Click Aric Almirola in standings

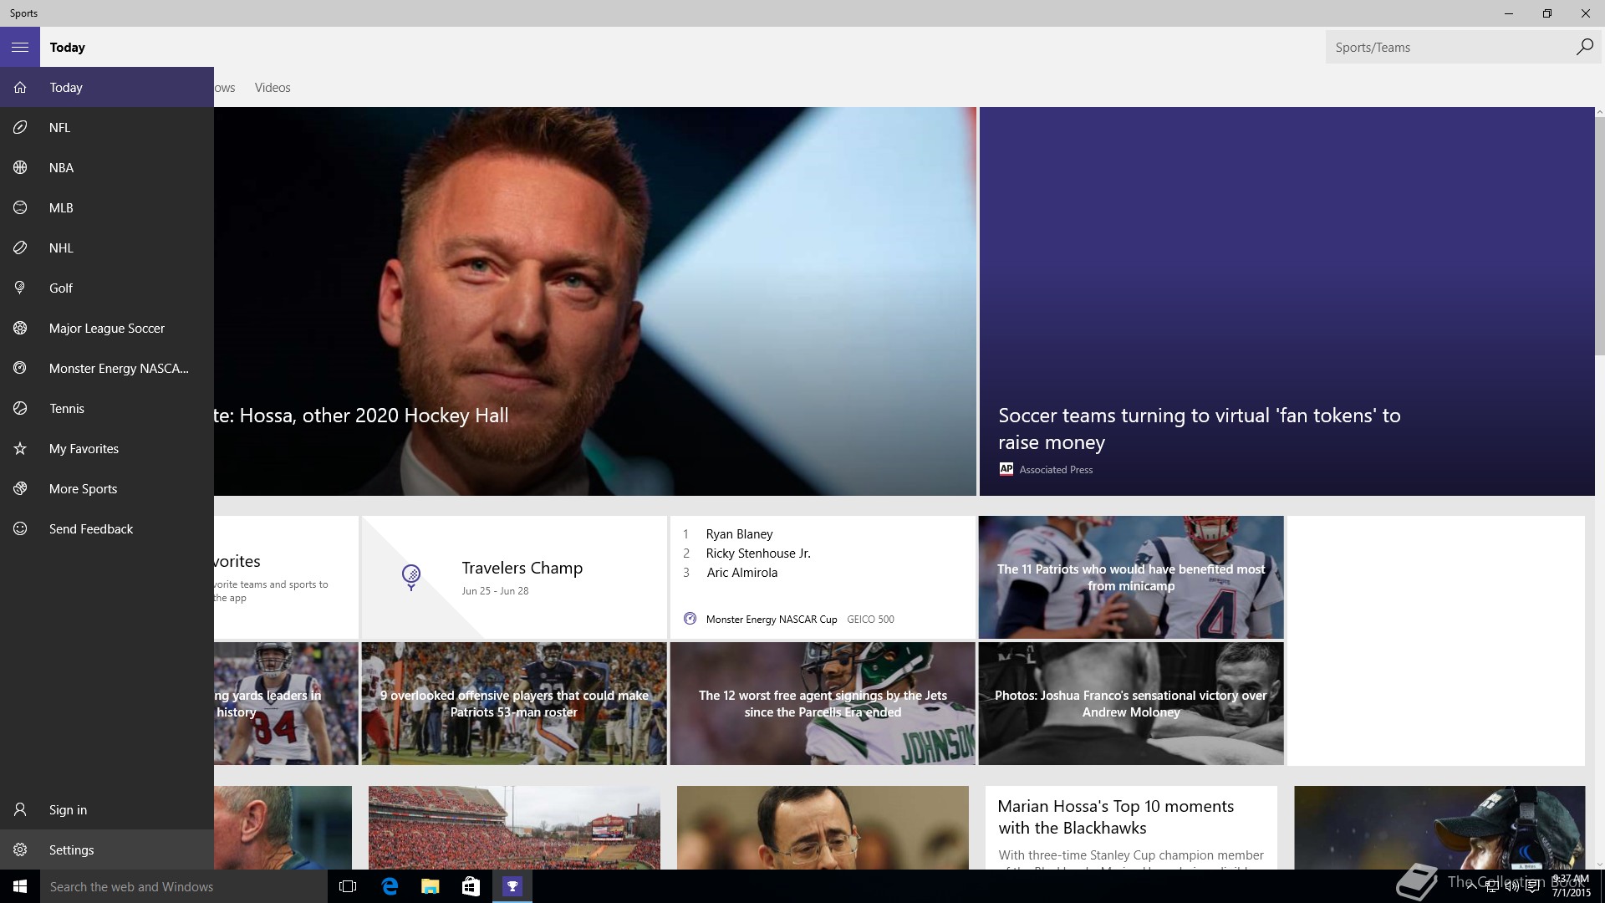pyautogui.click(x=742, y=573)
